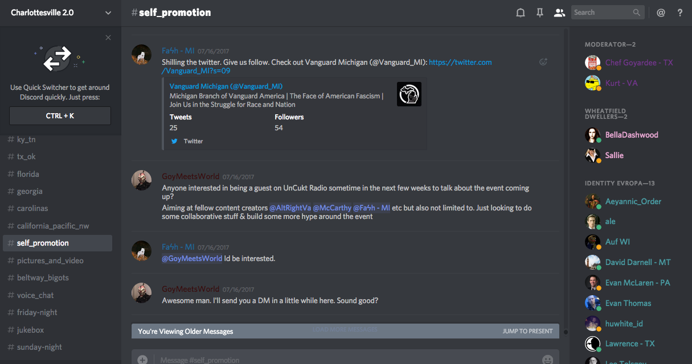Click the upload file plus icon
Screen dimensions: 692x364
pos(142,359)
